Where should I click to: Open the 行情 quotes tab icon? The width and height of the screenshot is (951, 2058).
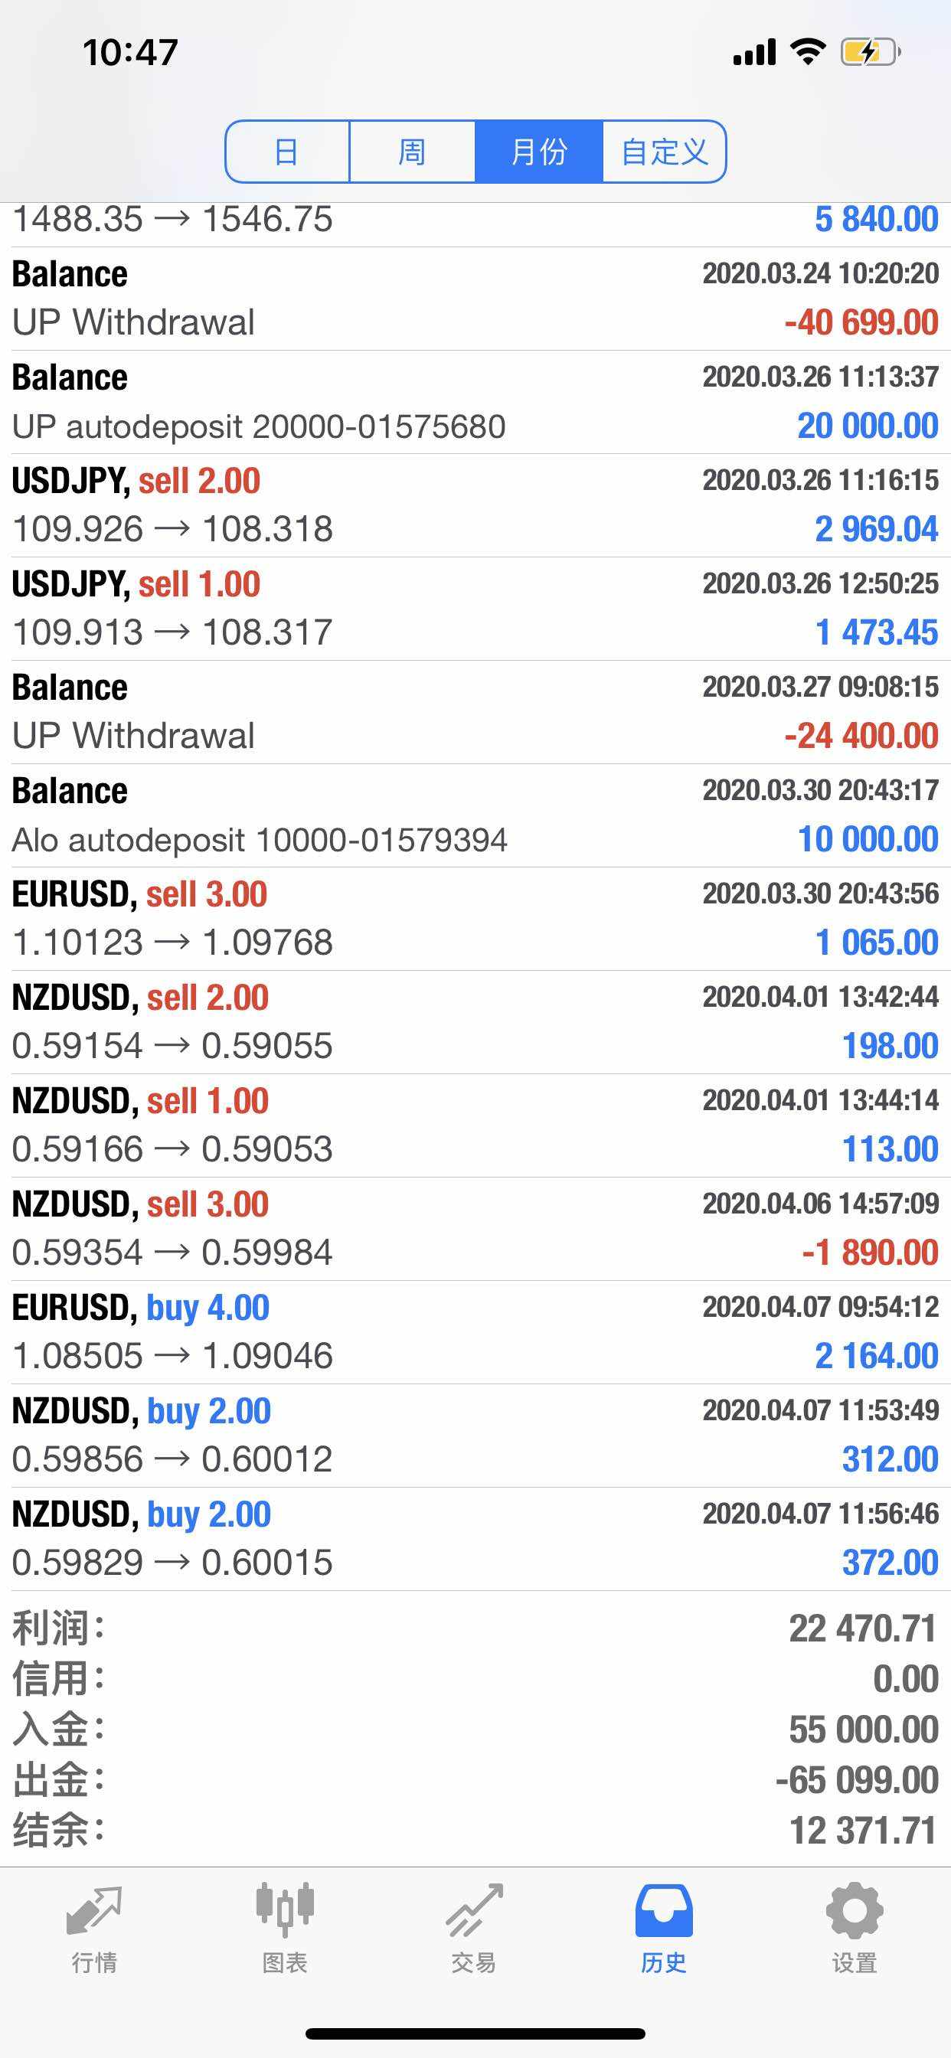point(94,1911)
